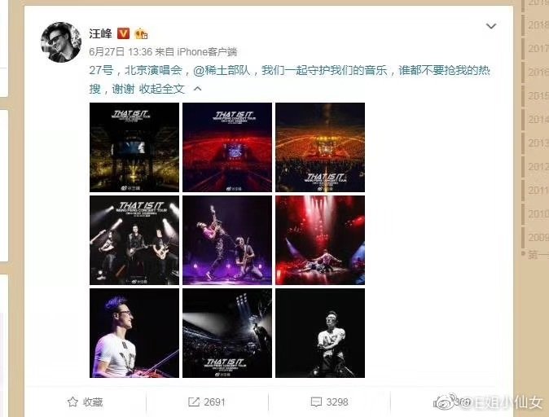
Task: Click the repost icon showing 2691
Action: (194, 402)
